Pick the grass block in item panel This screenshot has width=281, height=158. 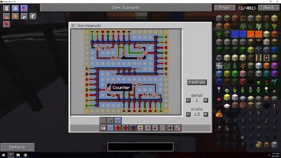click(x=227, y=18)
